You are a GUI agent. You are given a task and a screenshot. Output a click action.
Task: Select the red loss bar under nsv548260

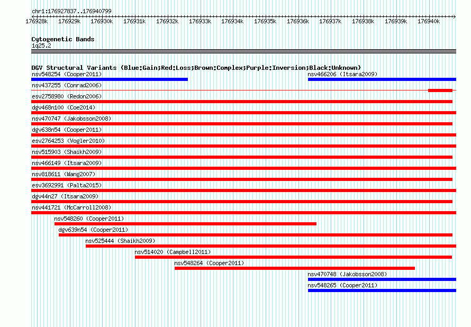[185, 224]
